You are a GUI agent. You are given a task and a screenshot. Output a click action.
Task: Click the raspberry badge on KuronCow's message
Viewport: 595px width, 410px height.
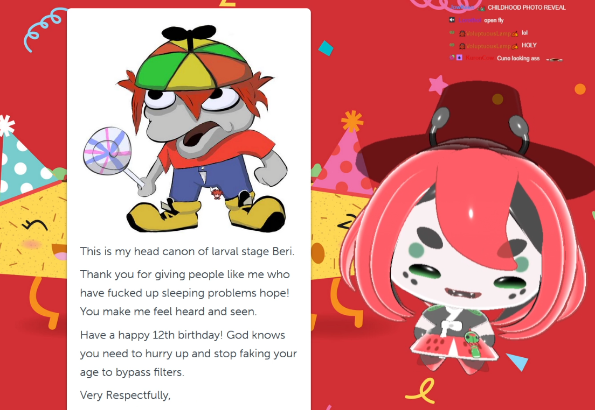[x=452, y=57]
